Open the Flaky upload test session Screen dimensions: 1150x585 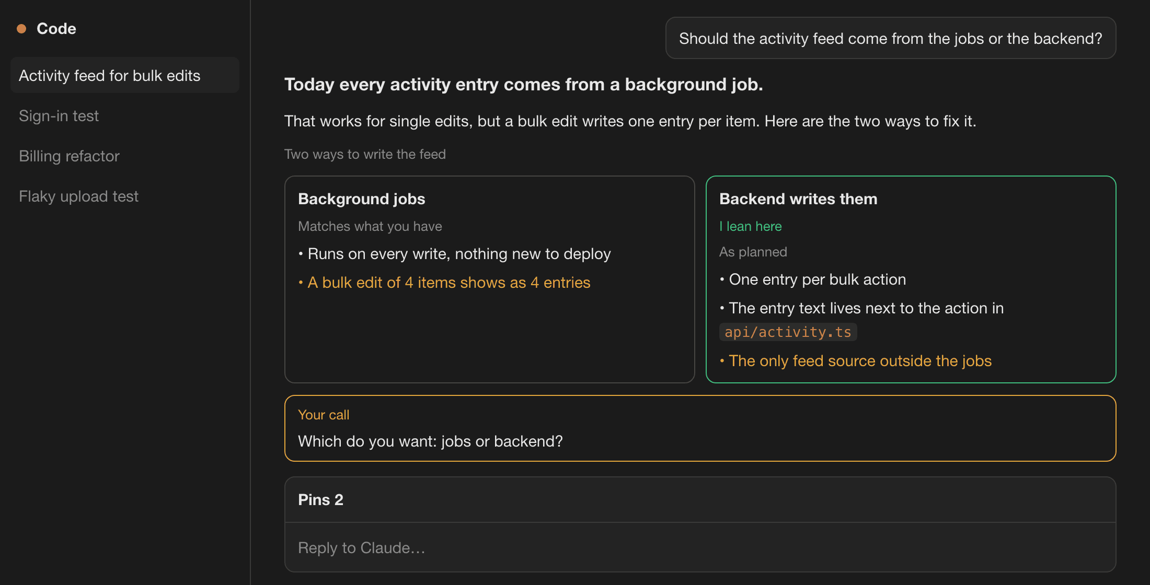click(125, 196)
